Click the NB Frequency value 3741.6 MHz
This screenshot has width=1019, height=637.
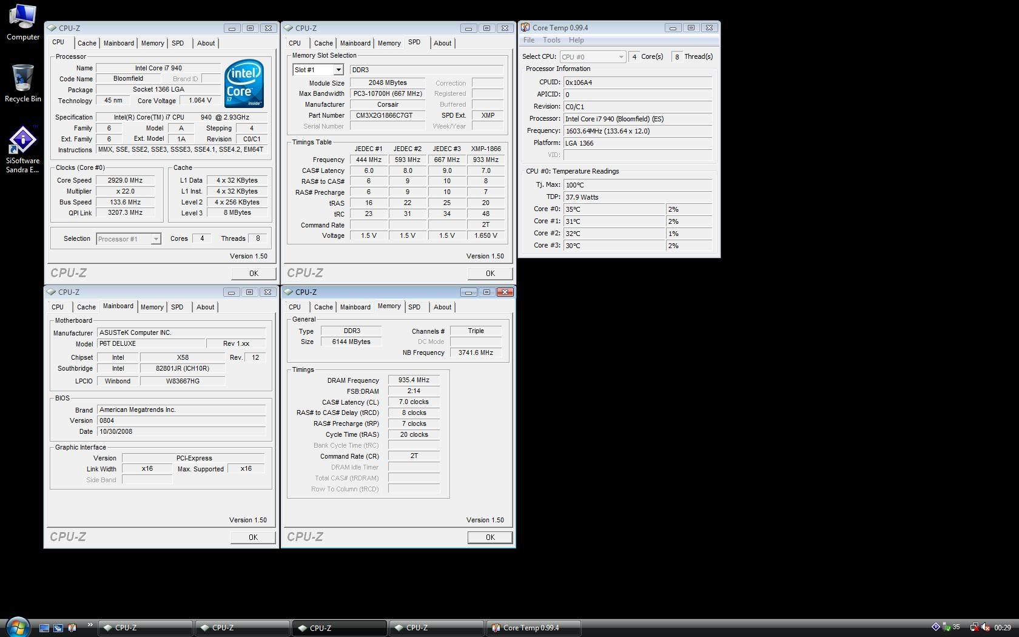coord(476,352)
